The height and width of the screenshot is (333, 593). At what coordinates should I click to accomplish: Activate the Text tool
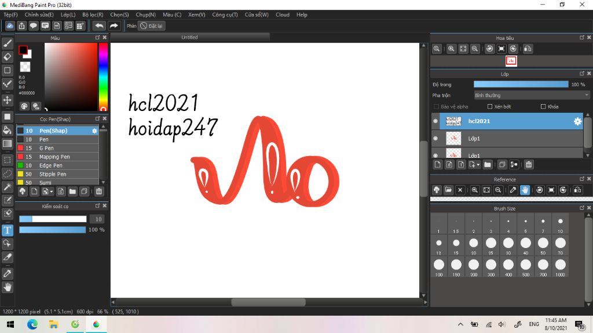coord(7,230)
